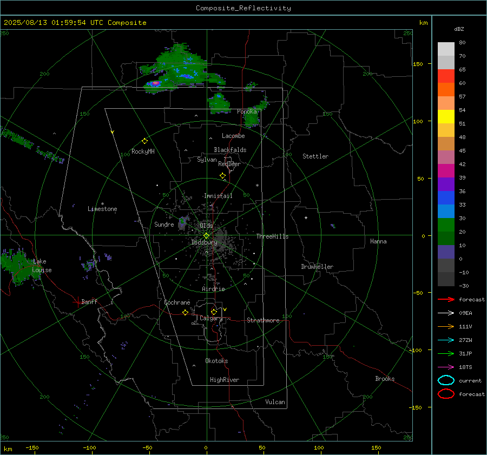Click the HighRiver label
The height and width of the screenshot is (455, 487).
coord(225,380)
